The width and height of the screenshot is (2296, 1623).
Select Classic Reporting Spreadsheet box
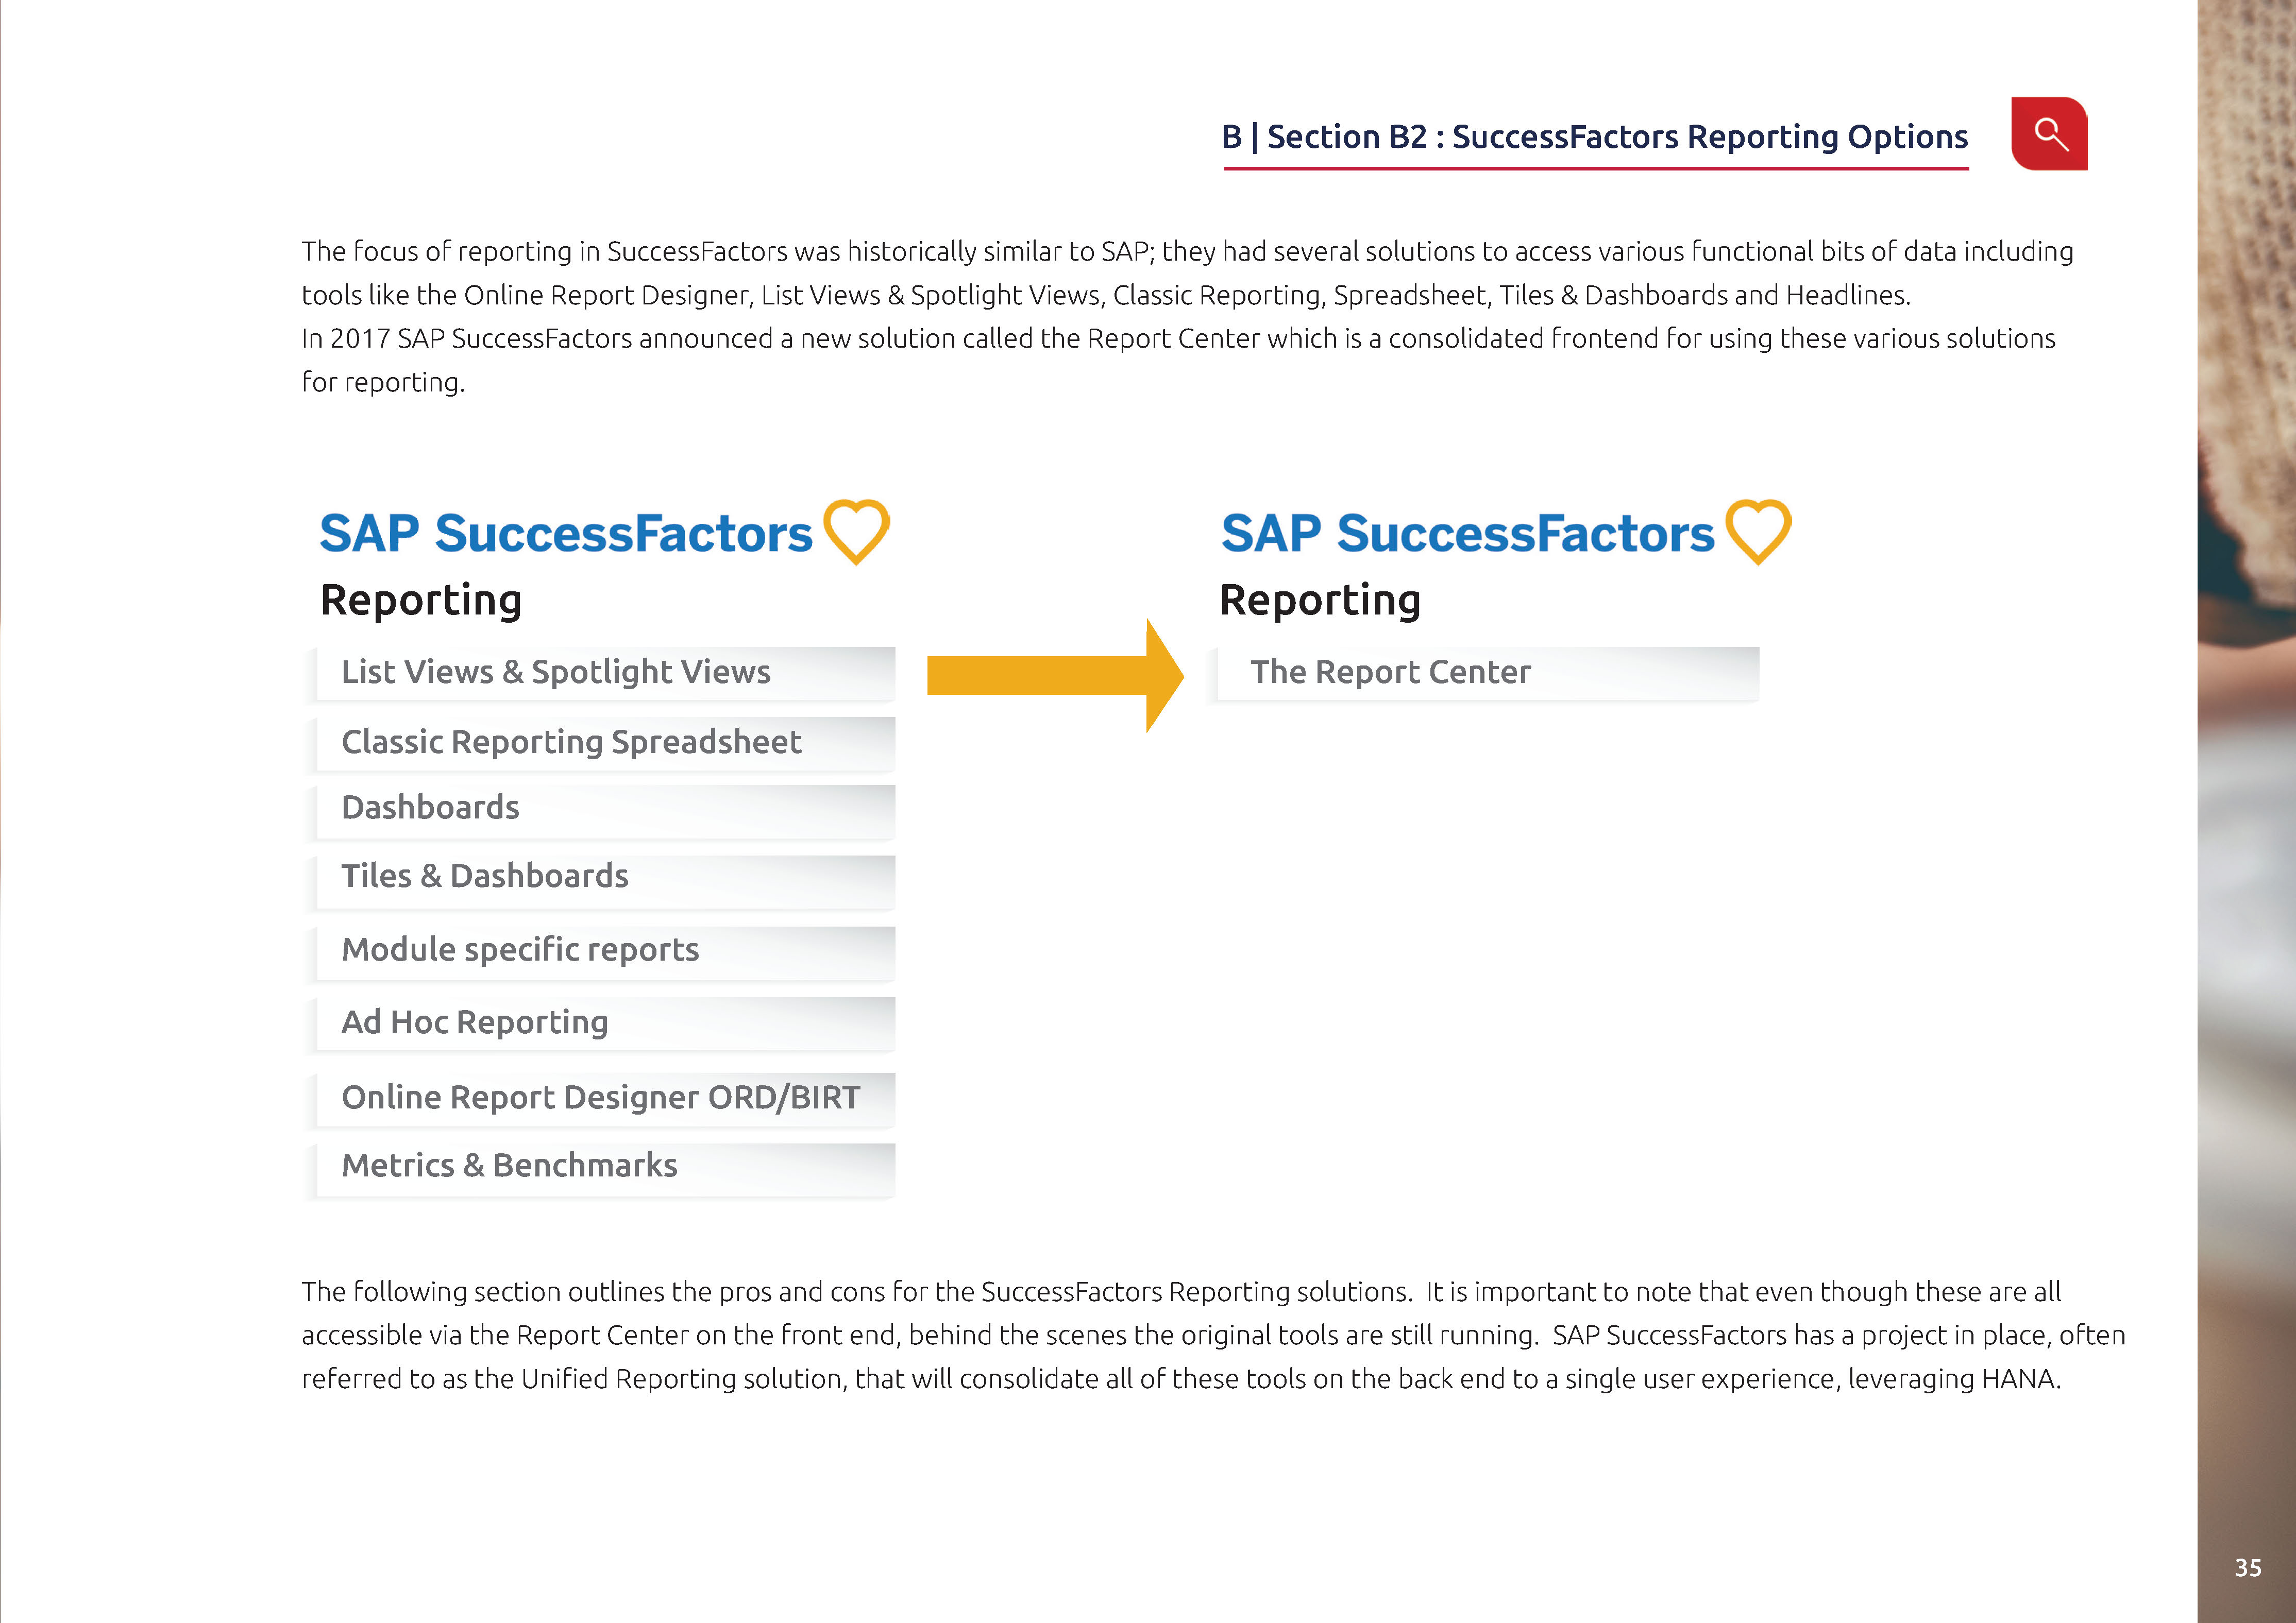[x=601, y=744]
